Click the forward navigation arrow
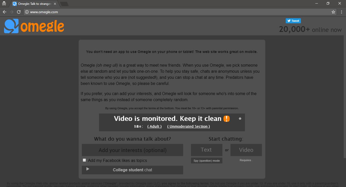This screenshot has width=346, height=187. 11,12
